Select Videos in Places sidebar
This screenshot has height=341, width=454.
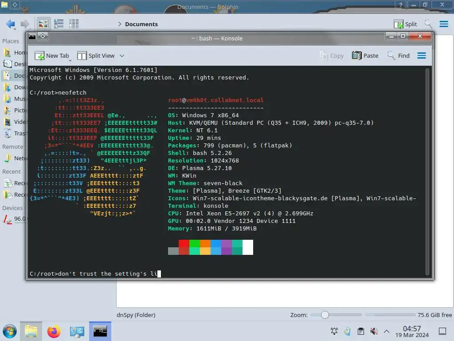coord(15,122)
